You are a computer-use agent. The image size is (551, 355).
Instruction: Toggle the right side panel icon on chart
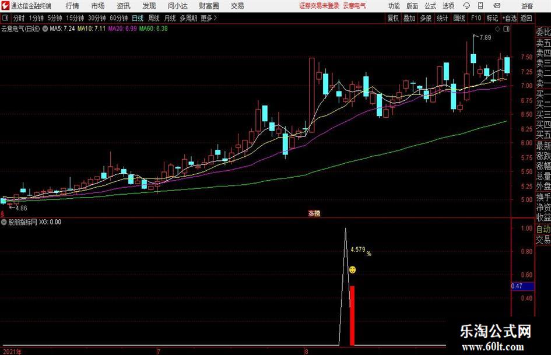click(x=506, y=29)
